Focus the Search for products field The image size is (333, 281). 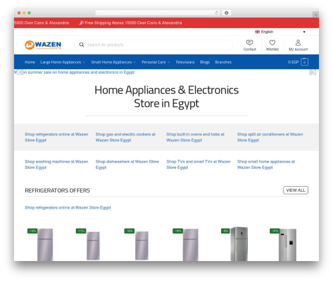coord(154,45)
